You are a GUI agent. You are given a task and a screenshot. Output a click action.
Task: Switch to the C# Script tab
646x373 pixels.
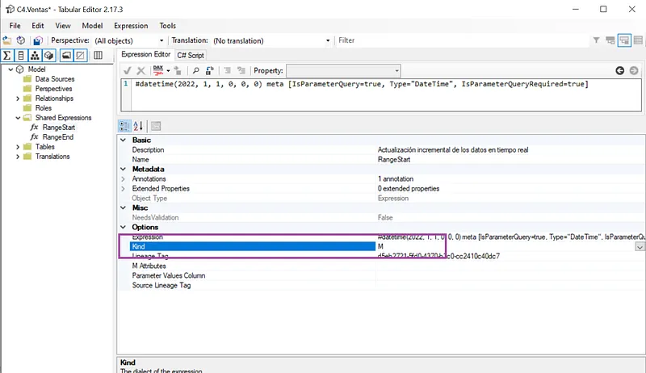[191, 55]
